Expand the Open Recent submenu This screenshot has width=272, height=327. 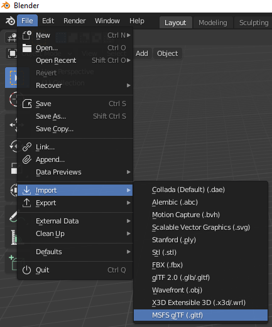(75, 60)
